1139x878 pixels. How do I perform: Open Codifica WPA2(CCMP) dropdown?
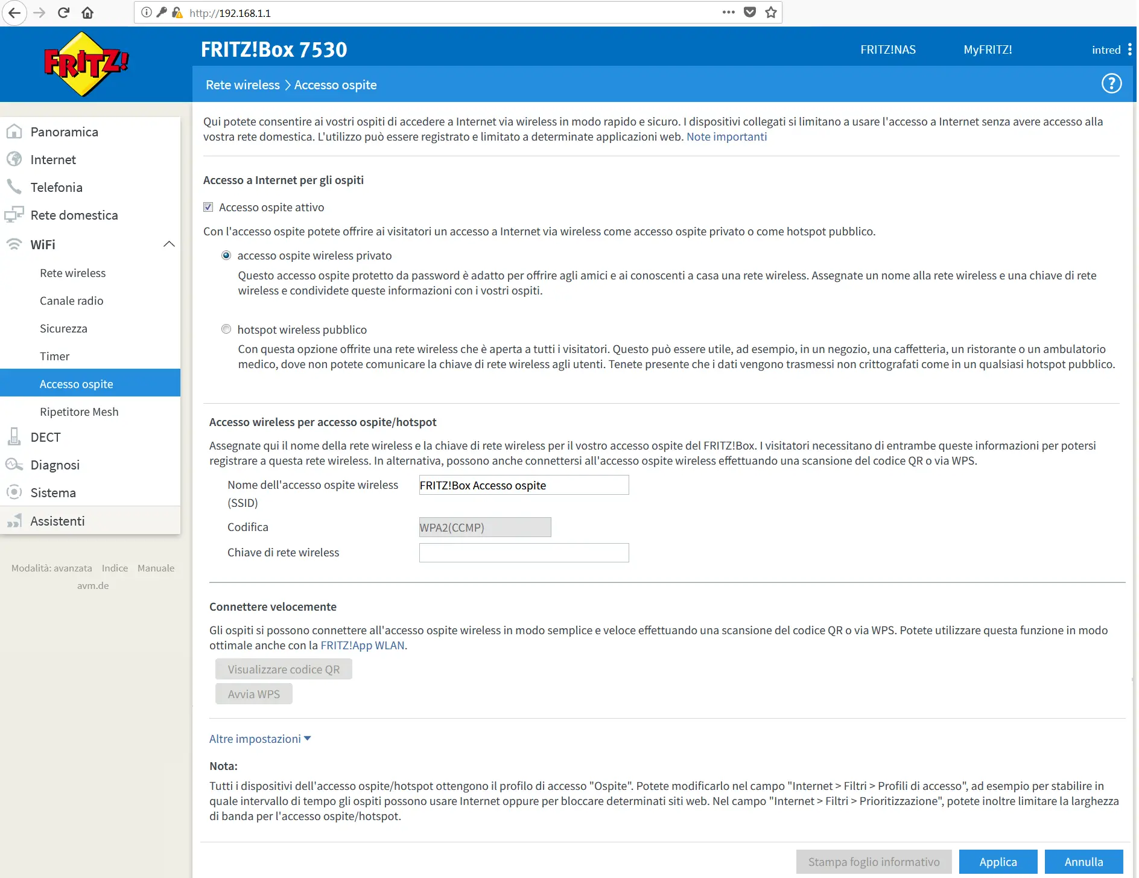point(485,527)
